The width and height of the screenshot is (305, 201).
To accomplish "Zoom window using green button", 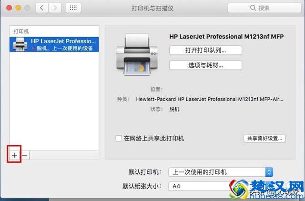I will [28, 8].
